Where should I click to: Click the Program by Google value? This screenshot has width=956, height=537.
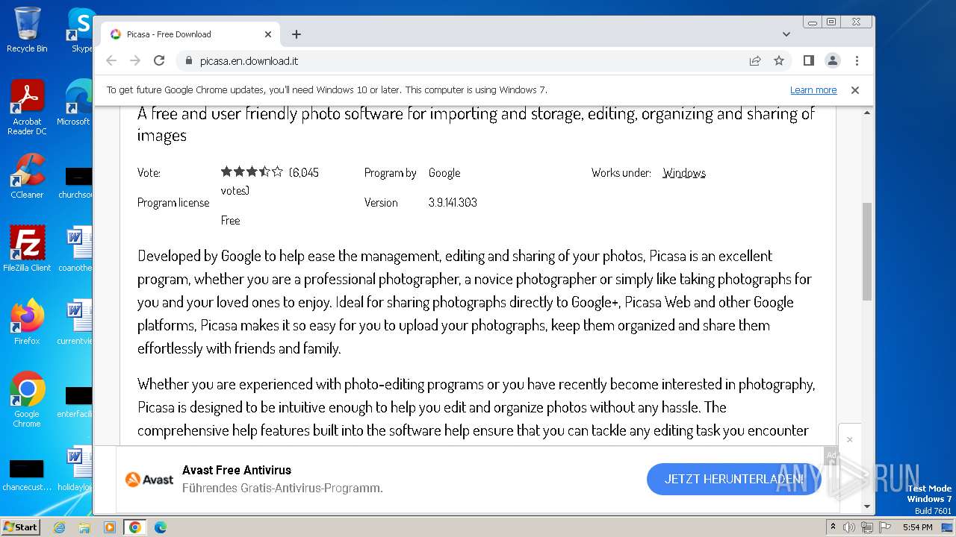444,173
